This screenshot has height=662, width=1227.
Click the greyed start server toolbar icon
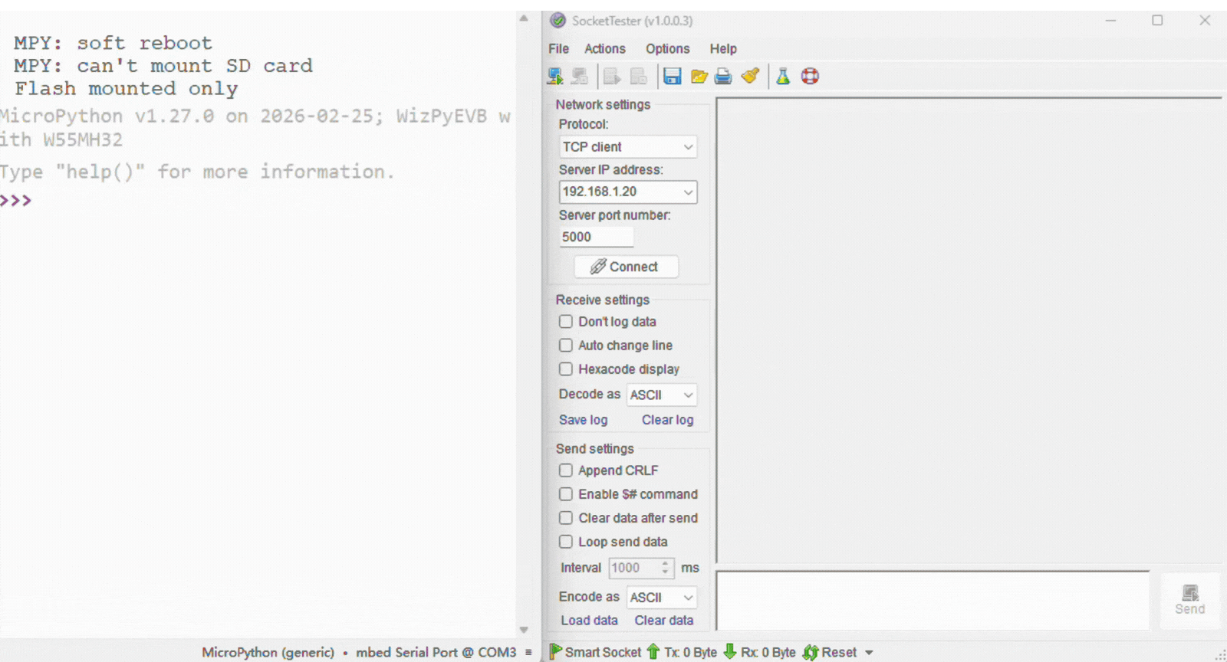click(x=612, y=76)
